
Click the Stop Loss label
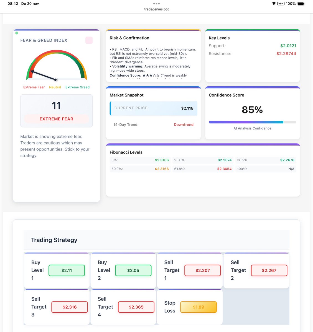coord(170,307)
